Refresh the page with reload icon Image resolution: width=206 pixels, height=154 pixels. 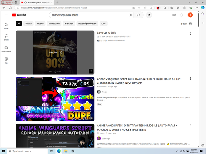[x=10, y=8]
